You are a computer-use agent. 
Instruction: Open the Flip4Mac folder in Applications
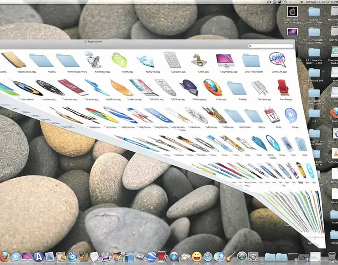pos(237,88)
